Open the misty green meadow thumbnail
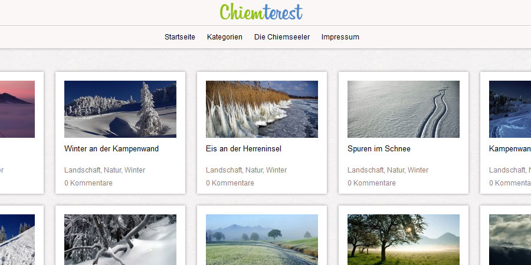 (262, 240)
